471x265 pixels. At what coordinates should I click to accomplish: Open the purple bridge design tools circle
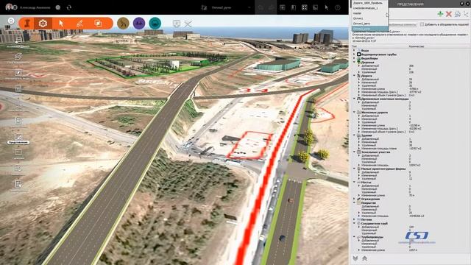click(x=139, y=23)
